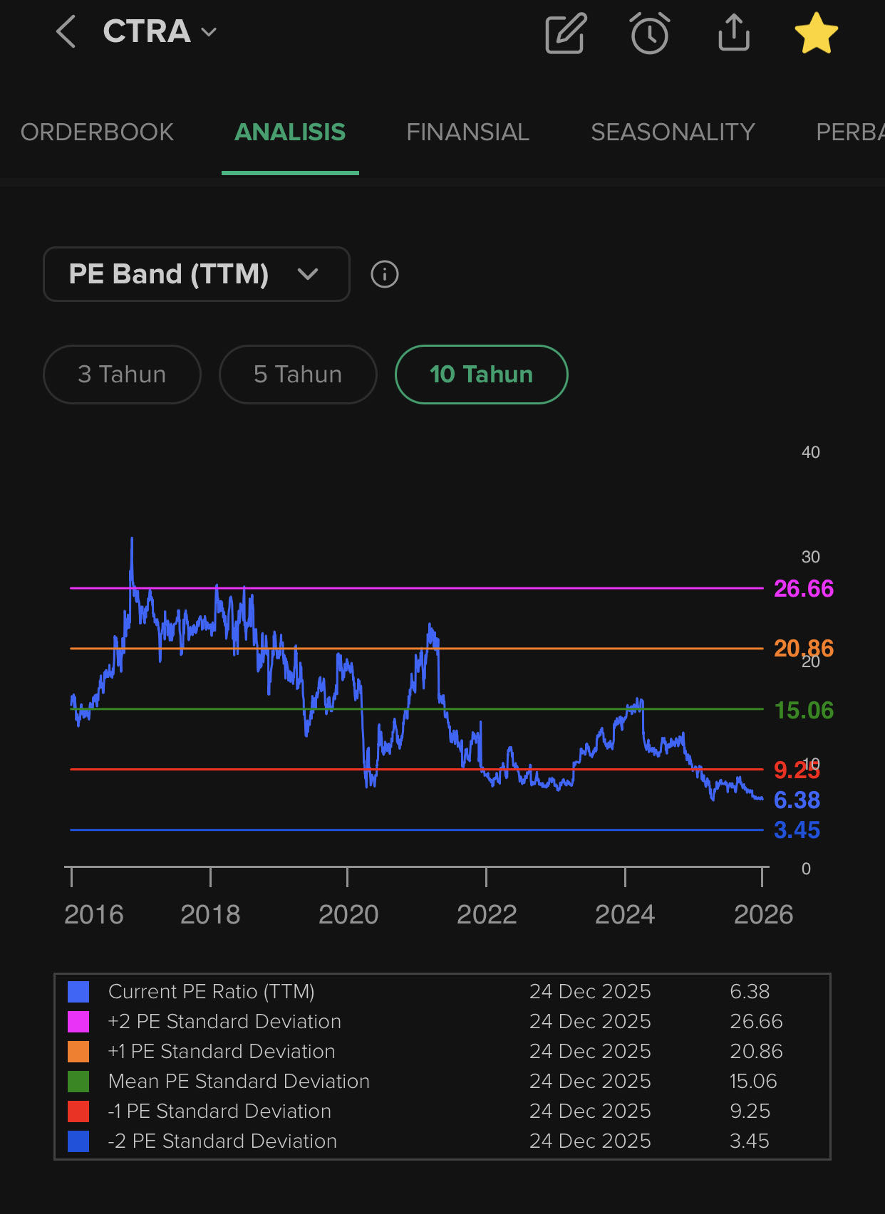Image resolution: width=885 pixels, height=1214 pixels.
Task: Select the 5 Tahun range
Action: point(298,375)
